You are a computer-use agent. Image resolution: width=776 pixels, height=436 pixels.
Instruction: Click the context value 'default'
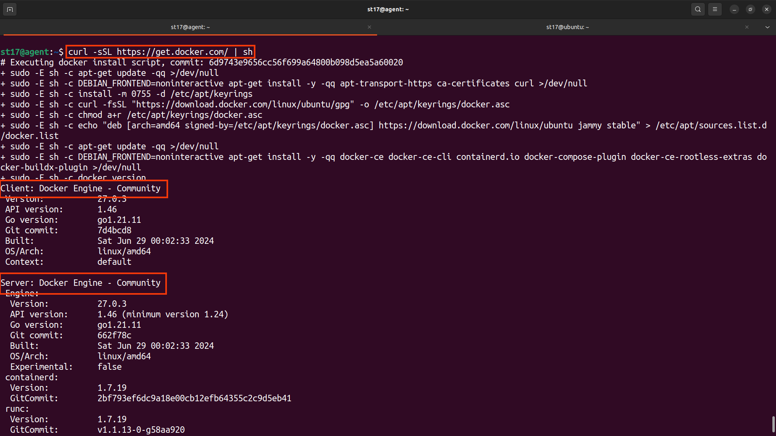(114, 262)
